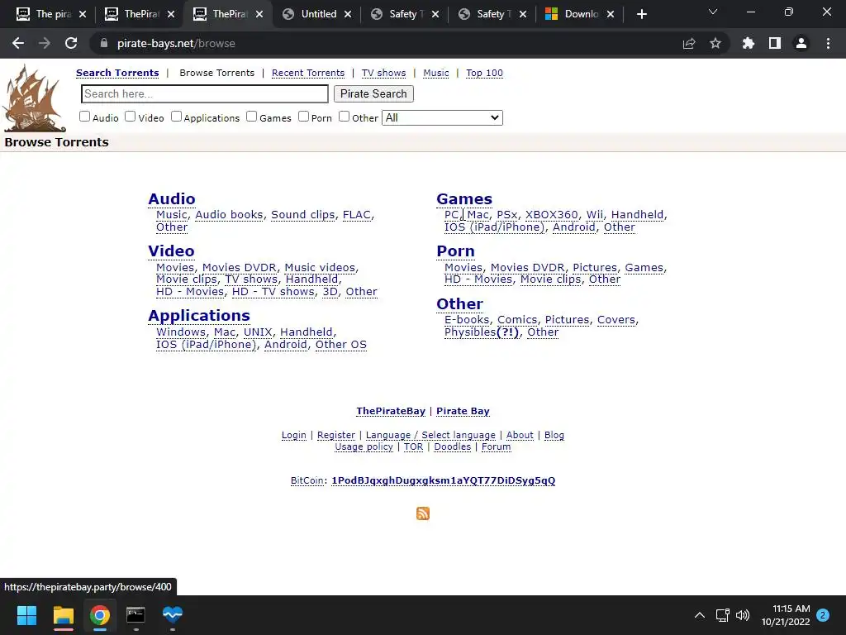Click the network tray icon
The image size is (846, 635).
click(722, 615)
